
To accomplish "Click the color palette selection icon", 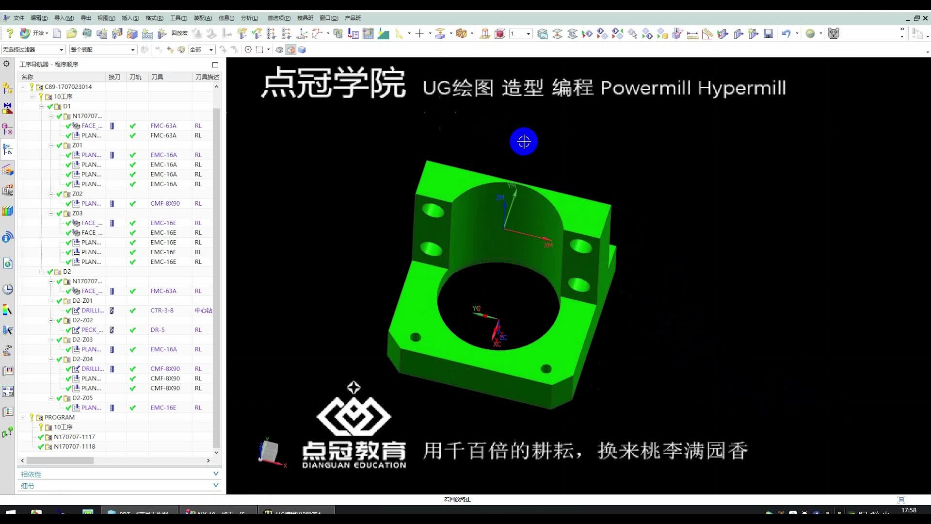I will tap(181, 49).
